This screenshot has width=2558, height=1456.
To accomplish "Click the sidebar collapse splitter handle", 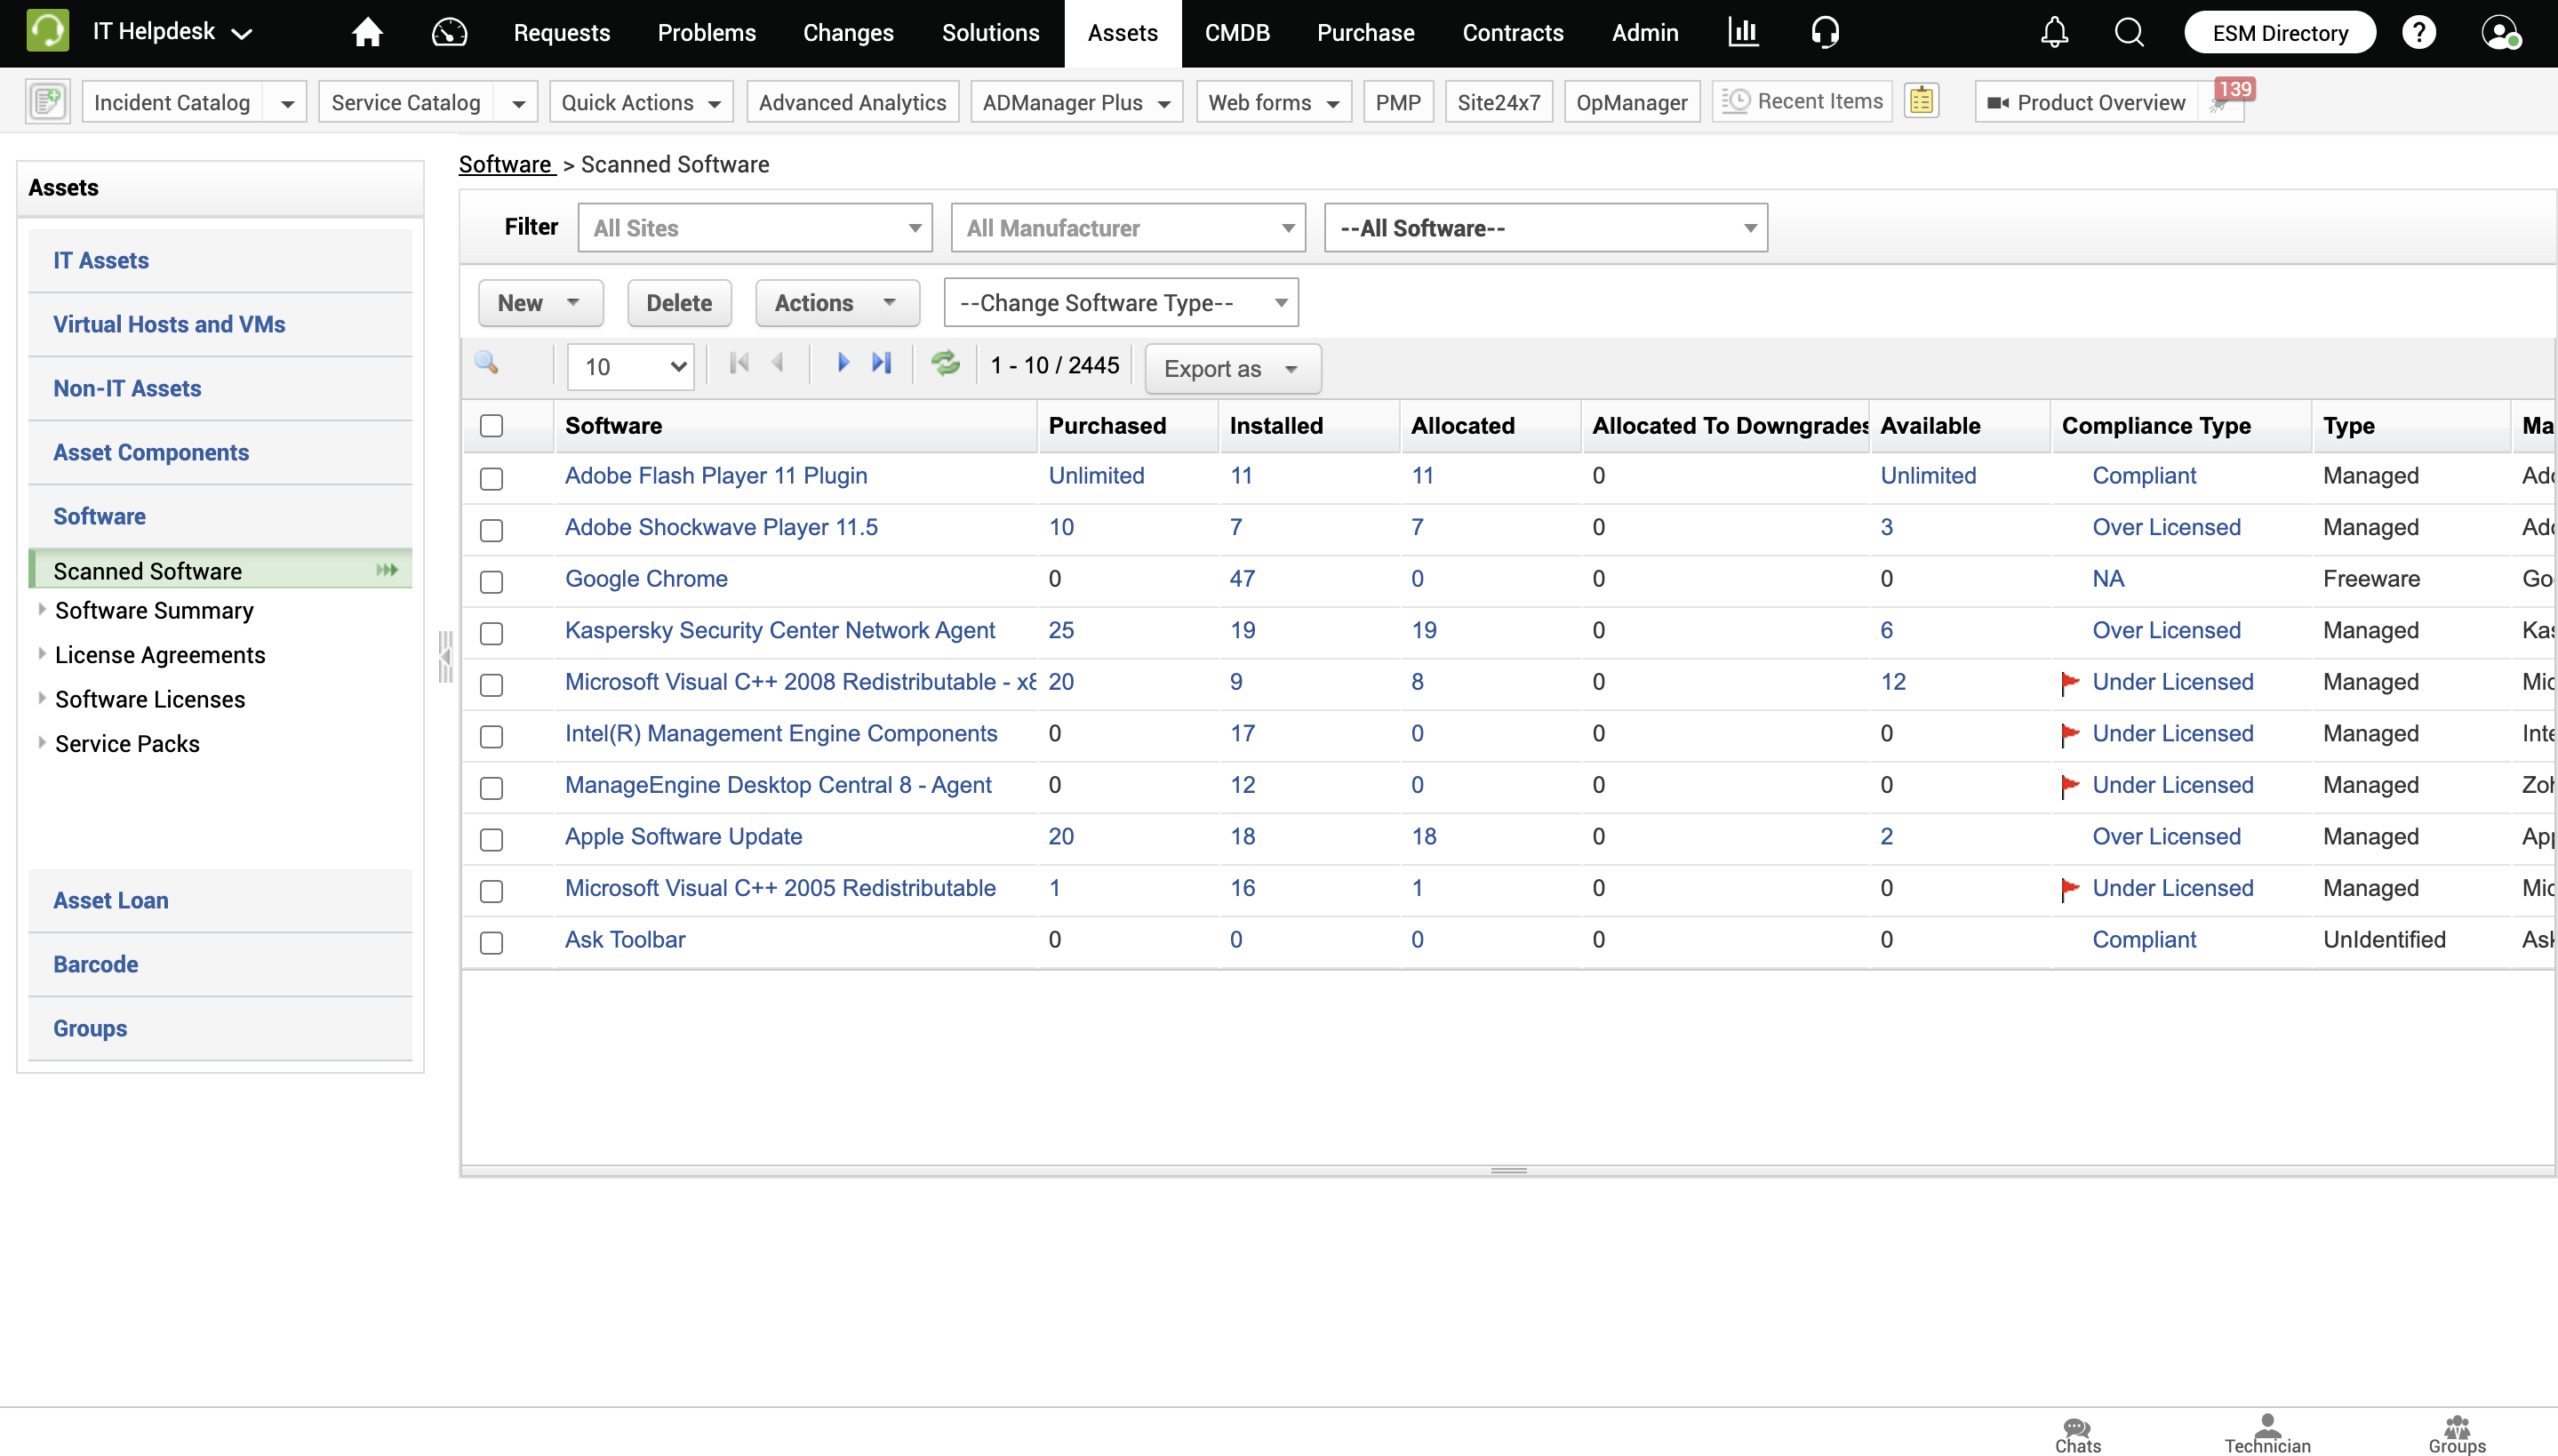I will (x=444, y=657).
